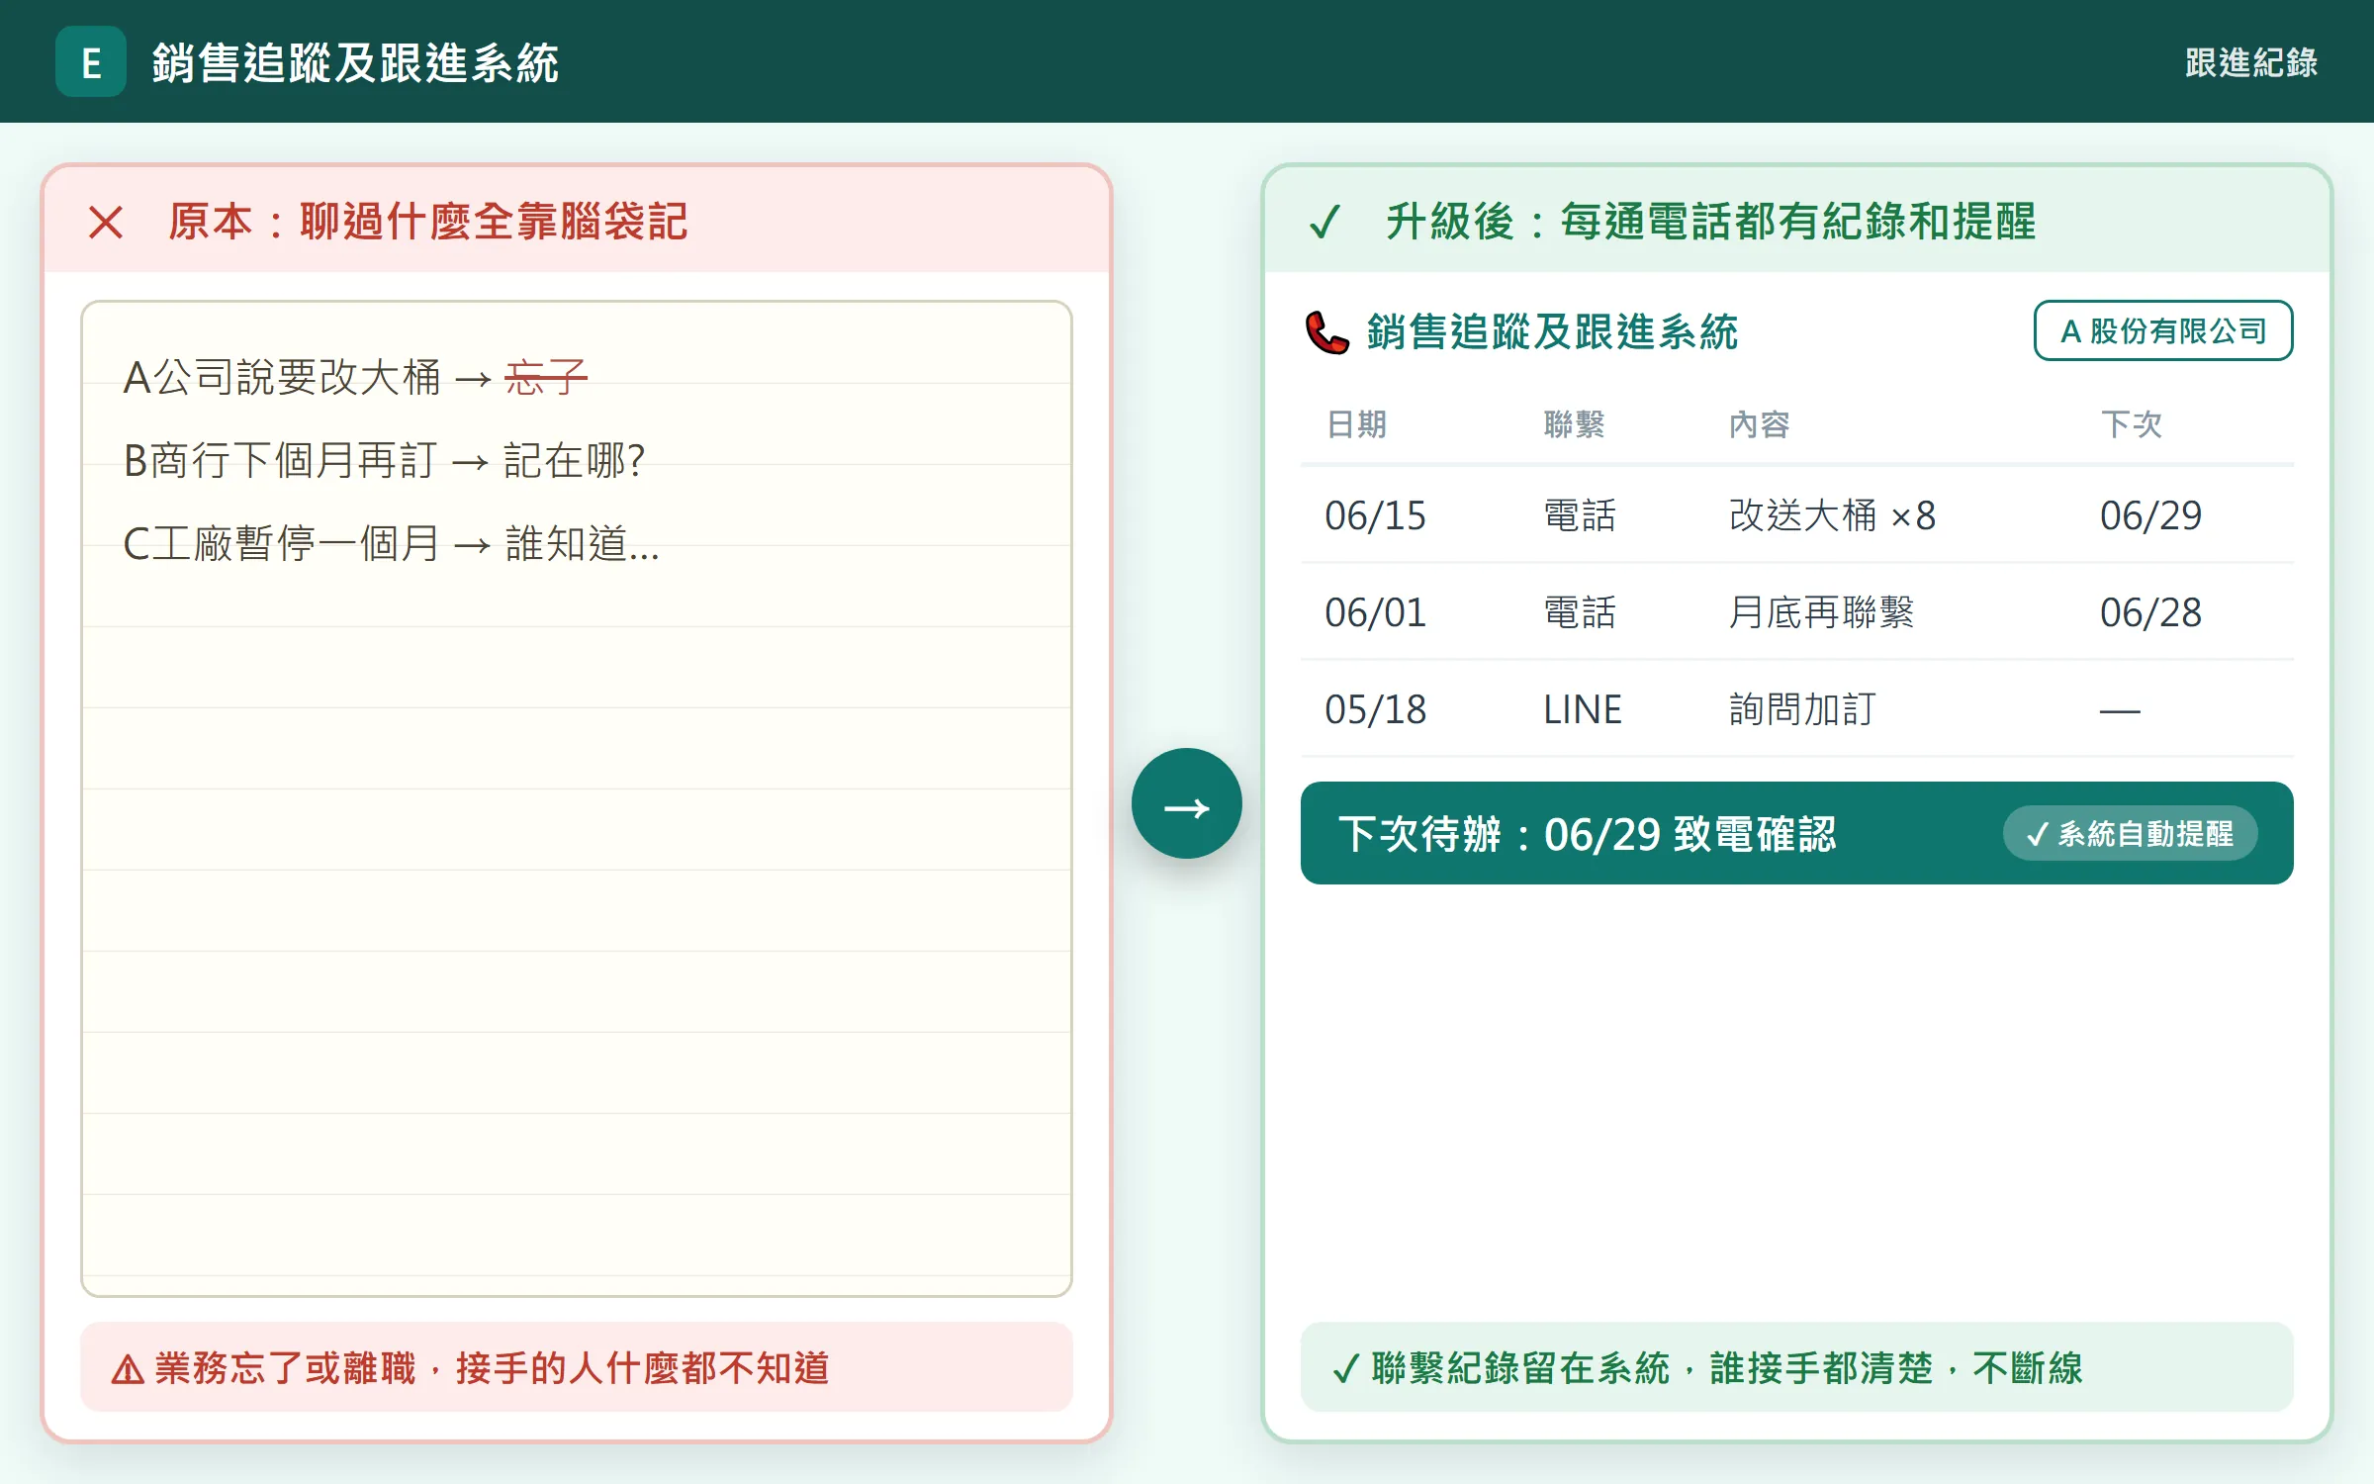Click the 月底再聯繫 content cell

coord(1821,612)
